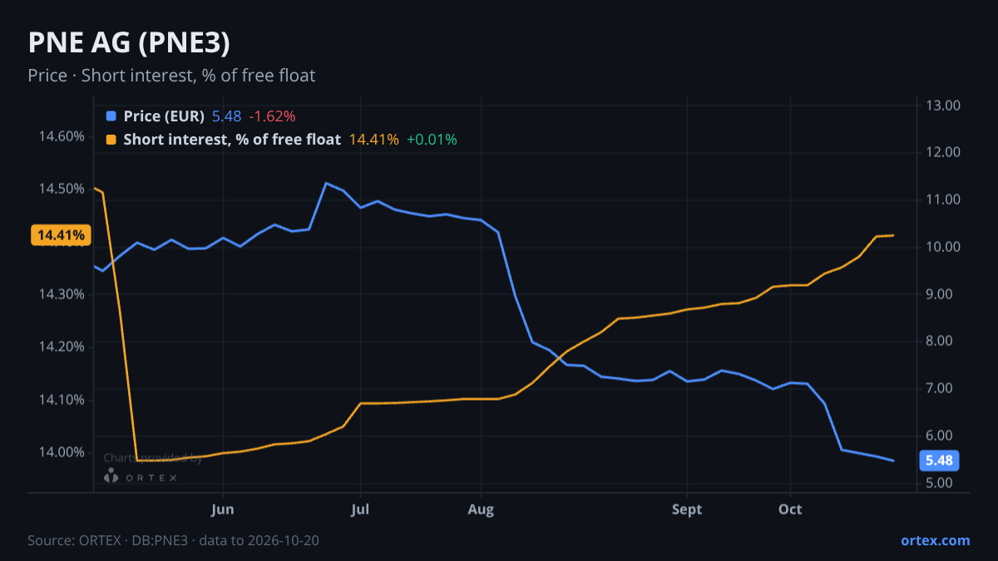Screen dimensions: 998x561
Task: Click the +0.01% short interest change
Action: point(432,140)
